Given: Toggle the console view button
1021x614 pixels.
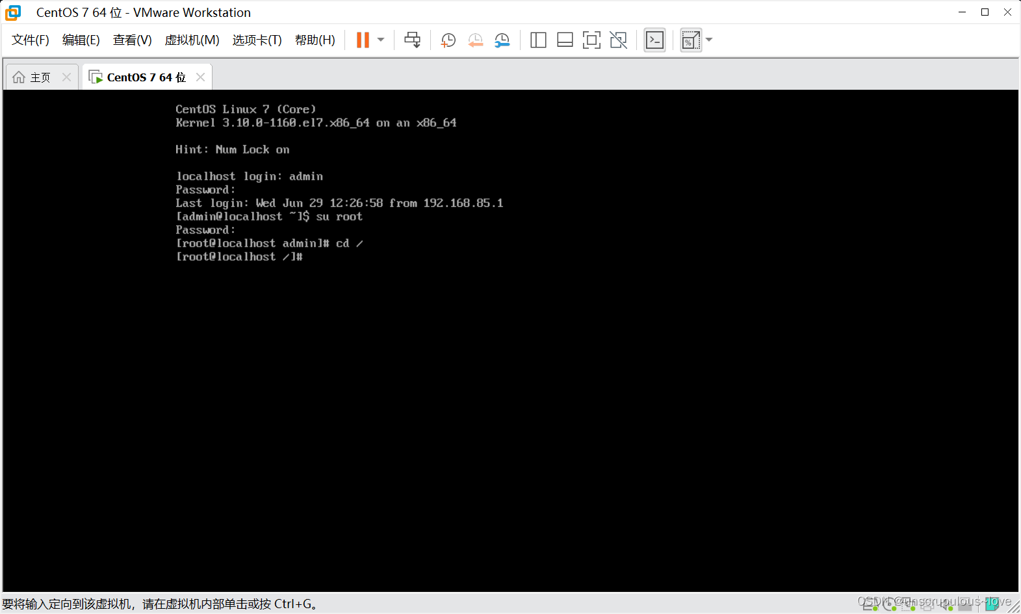Looking at the screenshot, I should 655,40.
